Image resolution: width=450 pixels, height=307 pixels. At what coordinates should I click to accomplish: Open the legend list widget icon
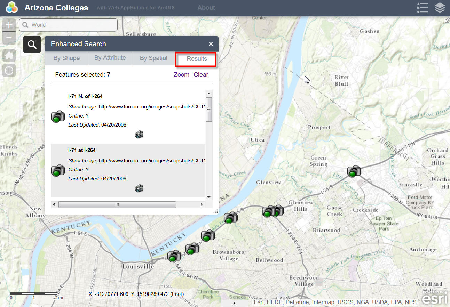pos(422,8)
